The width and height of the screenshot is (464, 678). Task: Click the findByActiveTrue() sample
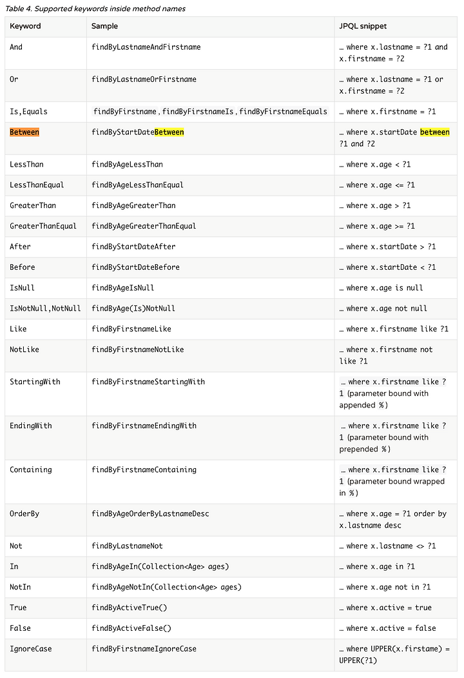tap(129, 608)
